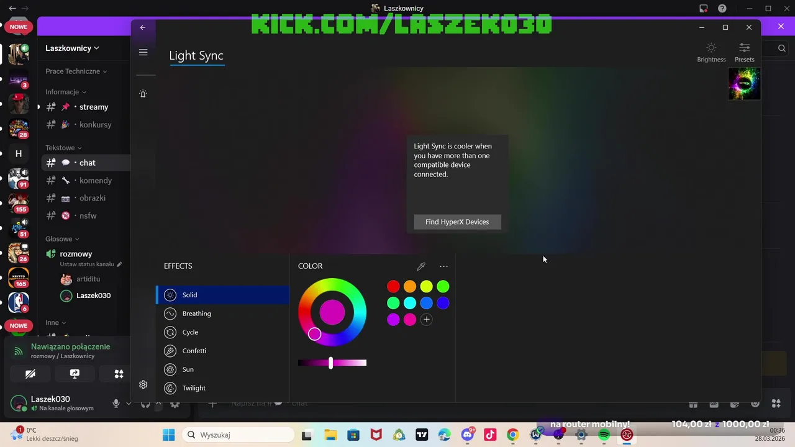Expand the Laszkownicy server dropdown

click(72, 48)
